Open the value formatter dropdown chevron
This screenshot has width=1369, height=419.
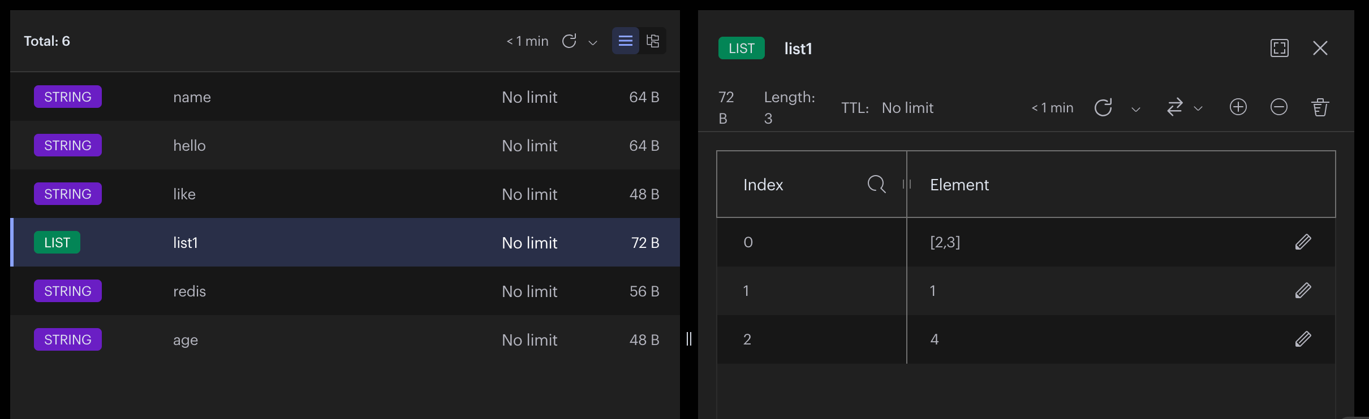[1198, 108]
